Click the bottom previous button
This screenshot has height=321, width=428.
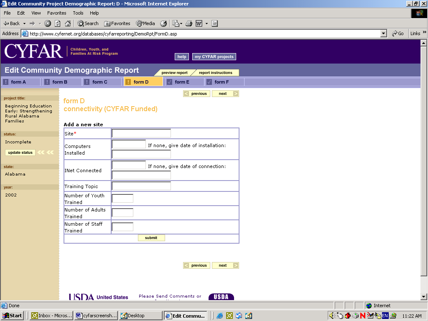[196, 265]
